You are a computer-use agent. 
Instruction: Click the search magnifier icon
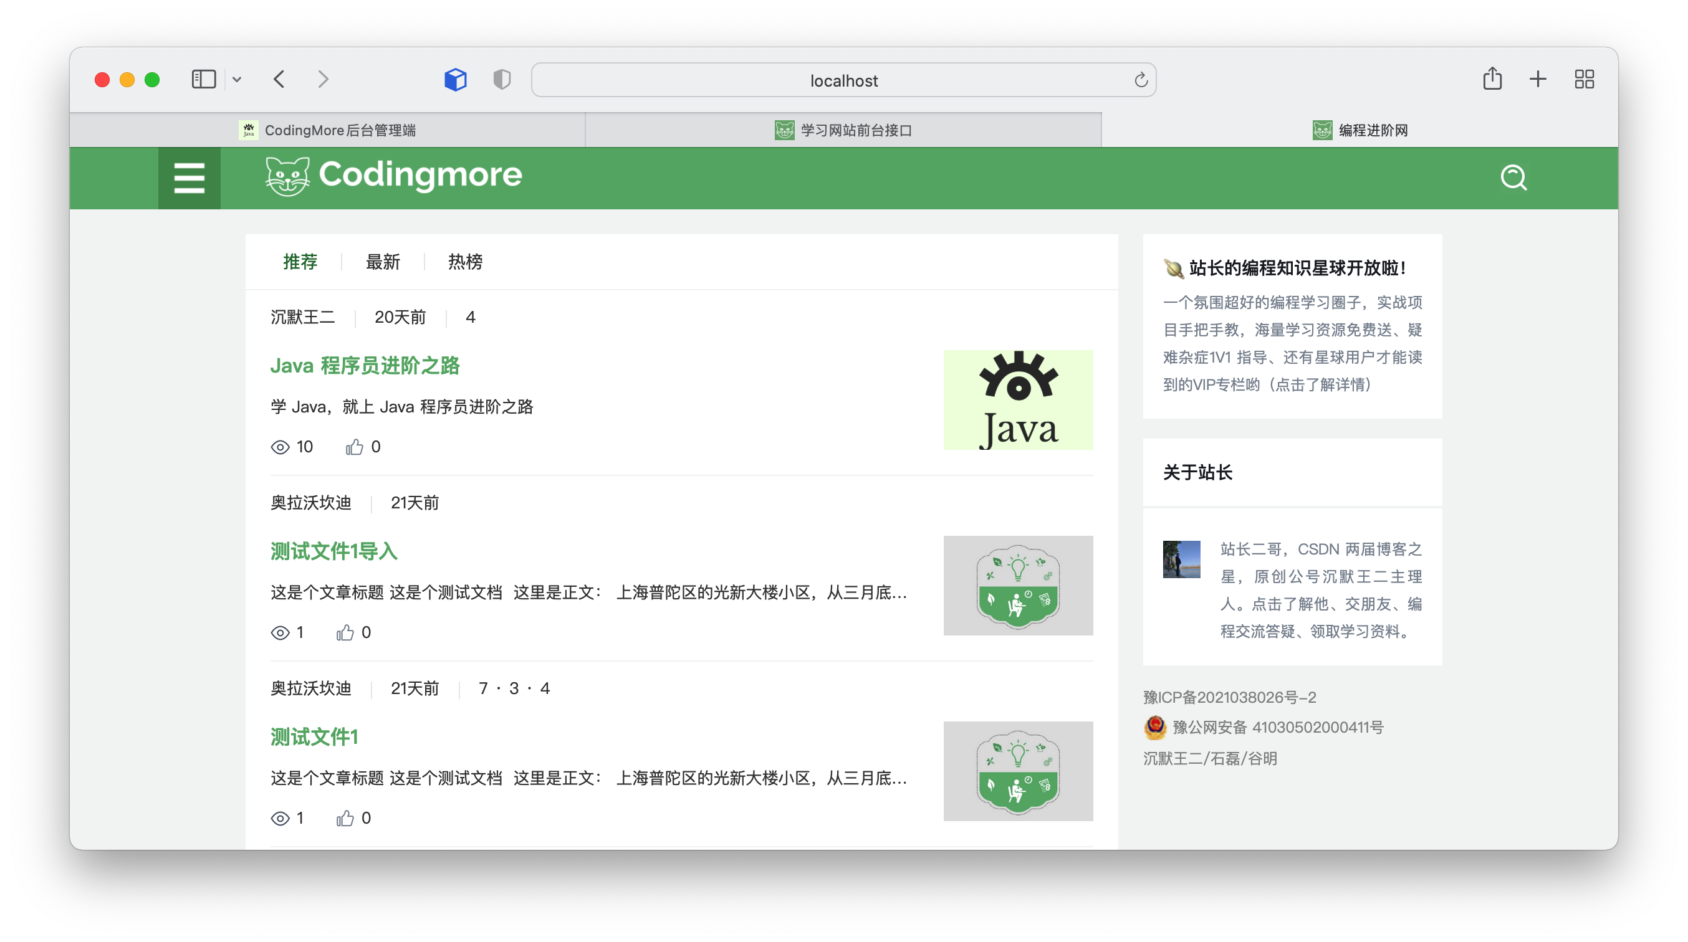pyautogui.click(x=1513, y=178)
